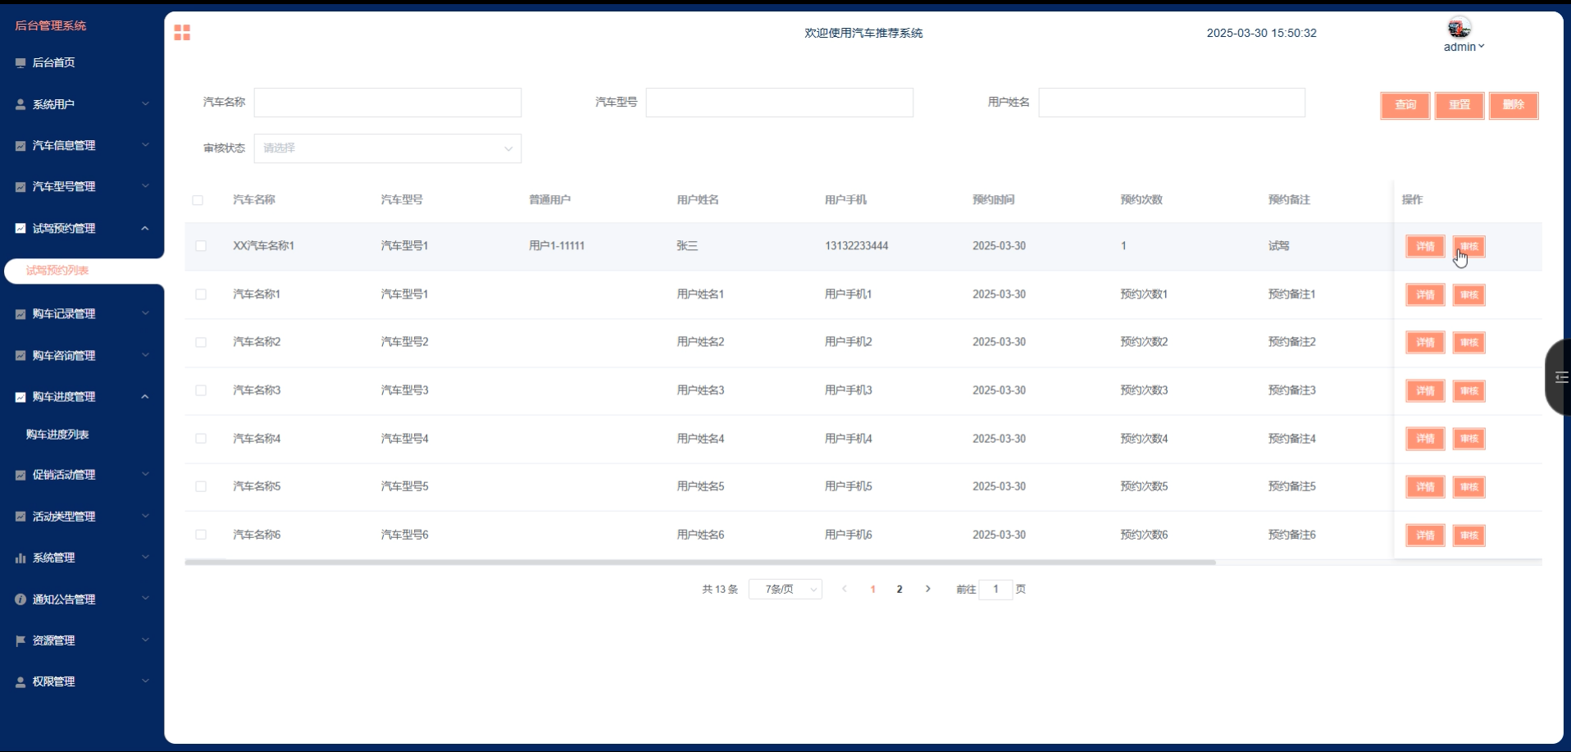Click the 活动类型管理 chart icon
1571x752 pixels.
[x=20, y=516]
